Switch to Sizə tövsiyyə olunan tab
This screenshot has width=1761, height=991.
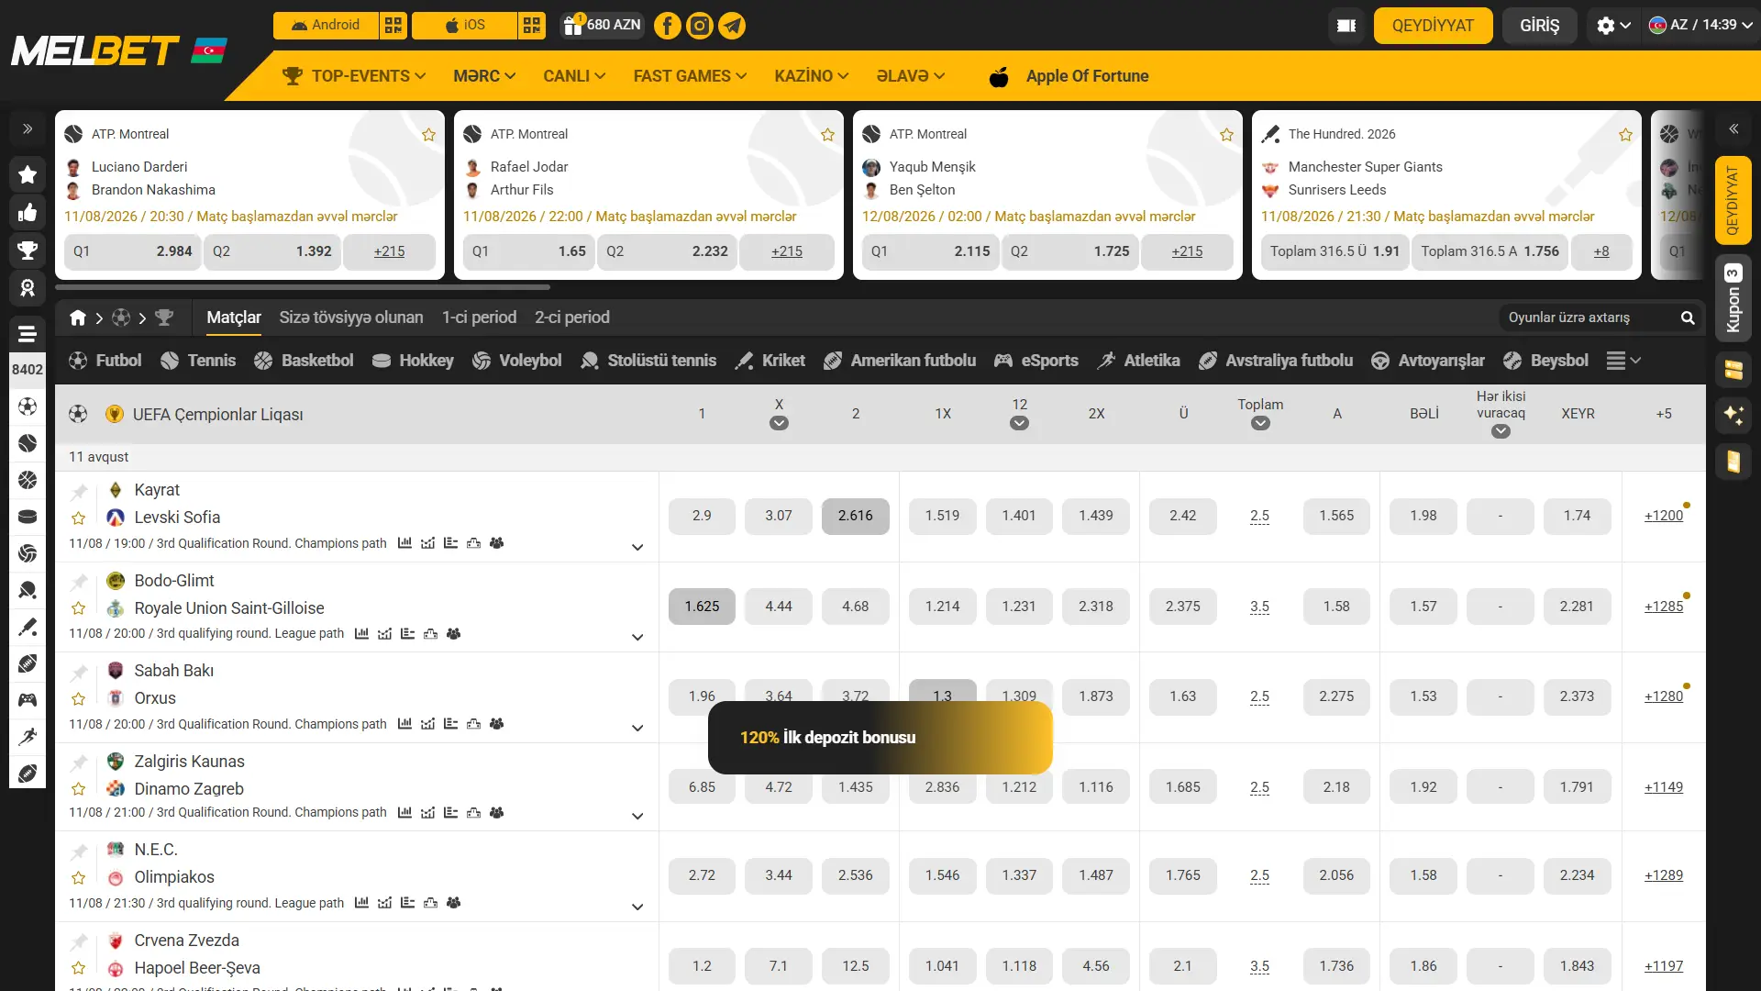pyautogui.click(x=351, y=317)
